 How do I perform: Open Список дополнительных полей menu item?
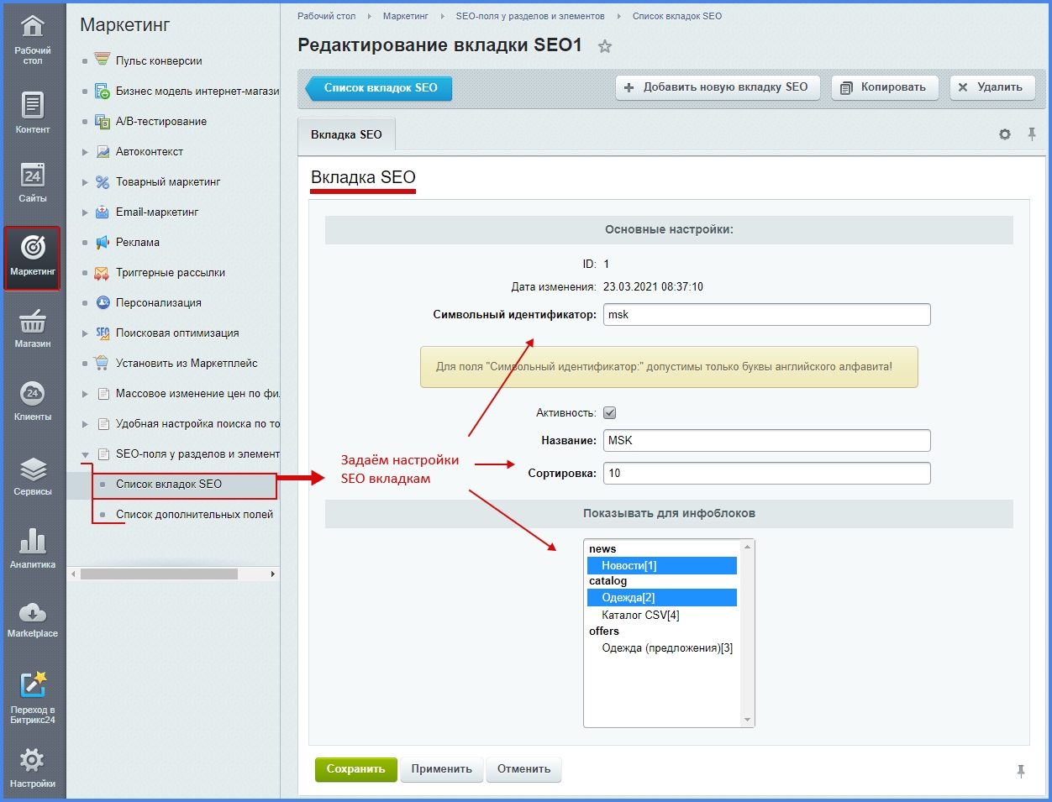tap(194, 514)
